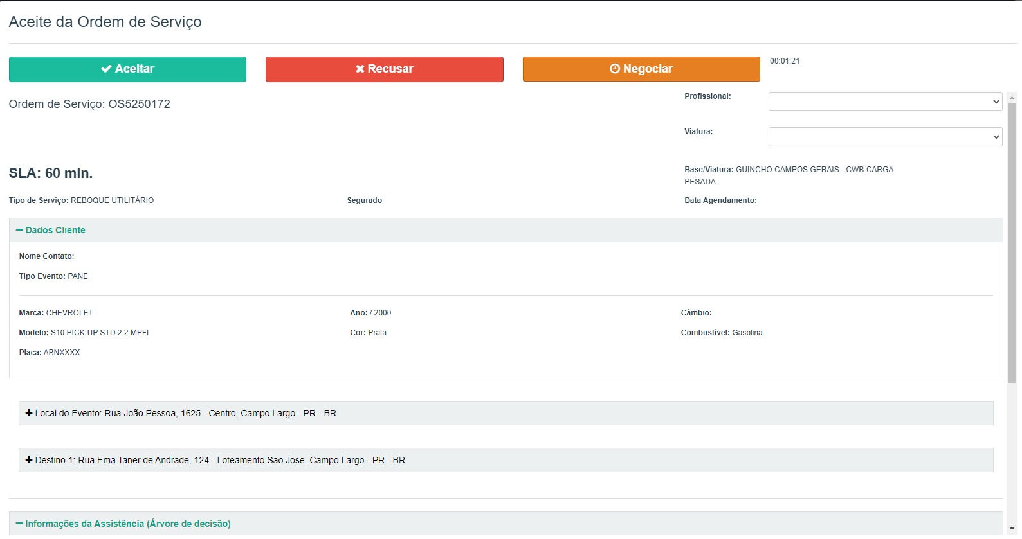
Task: Click the scrollbar up arrow
Action: [1012, 97]
